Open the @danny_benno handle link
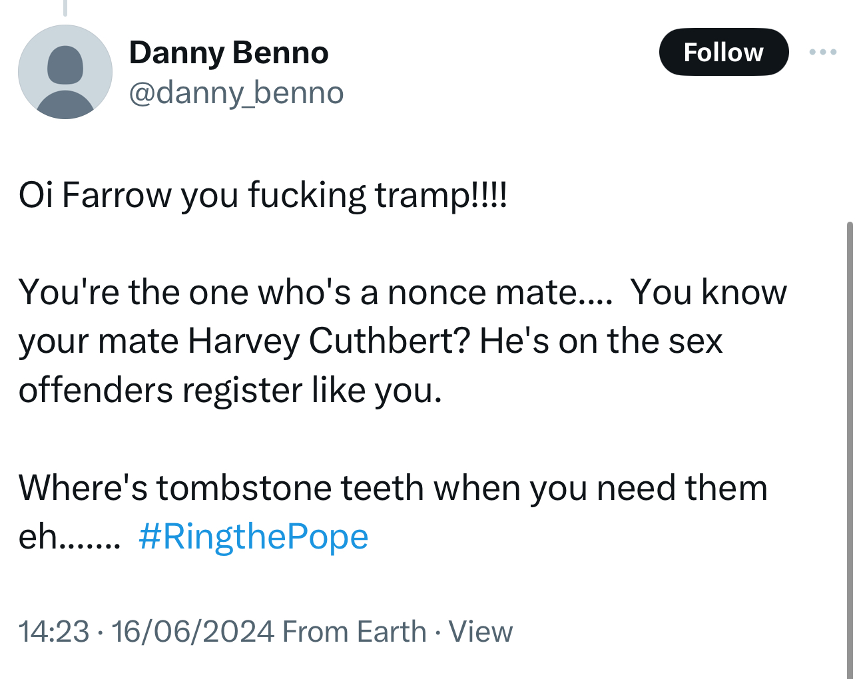Image resolution: width=859 pixels, height=679 pixels. 236,93
